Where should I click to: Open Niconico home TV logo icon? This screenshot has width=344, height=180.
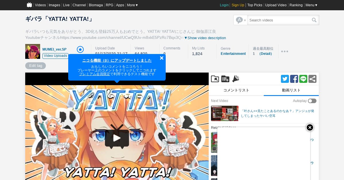pos(29,5)
